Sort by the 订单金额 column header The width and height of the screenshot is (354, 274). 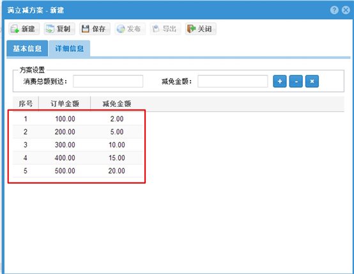coord(65,104)
